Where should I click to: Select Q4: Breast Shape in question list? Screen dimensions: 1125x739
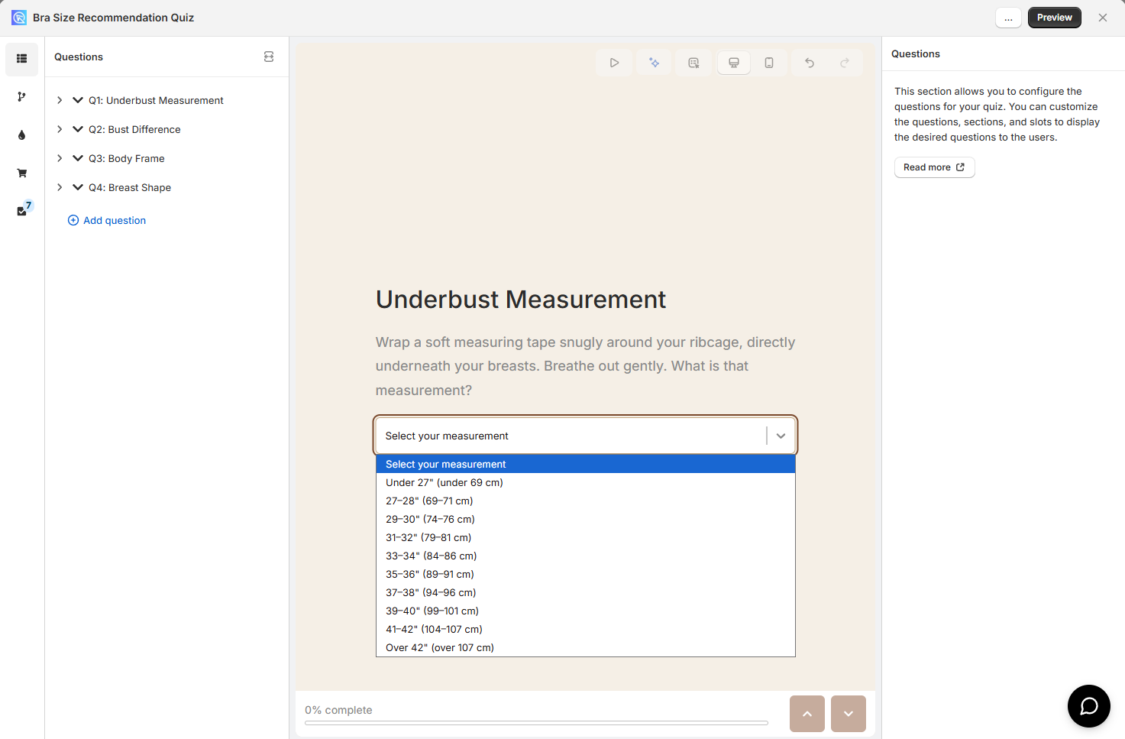[130, 187]
